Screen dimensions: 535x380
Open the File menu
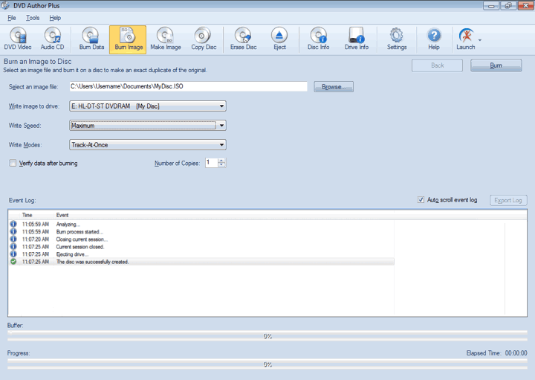click(12, 18)
